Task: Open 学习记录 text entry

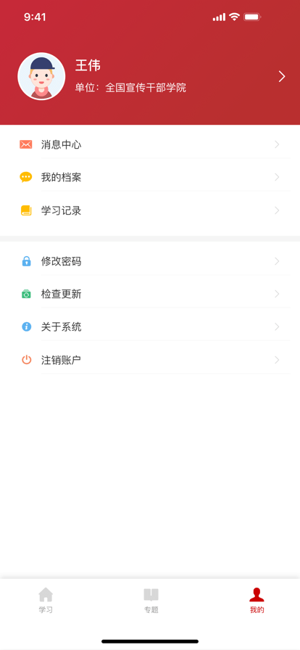Action: [61, 210]
